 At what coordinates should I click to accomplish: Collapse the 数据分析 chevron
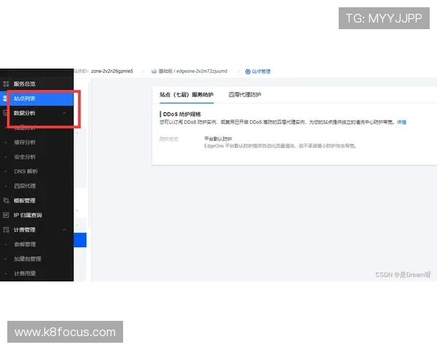(x=64, y=113)
